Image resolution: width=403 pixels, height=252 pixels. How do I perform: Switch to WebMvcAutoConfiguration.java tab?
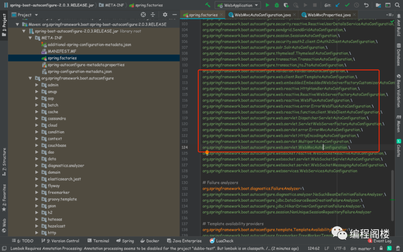[260, 15]
